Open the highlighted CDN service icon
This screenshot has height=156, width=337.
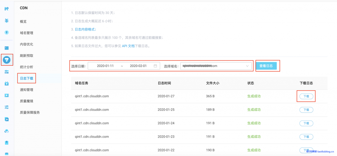click(x=7, y=60)
